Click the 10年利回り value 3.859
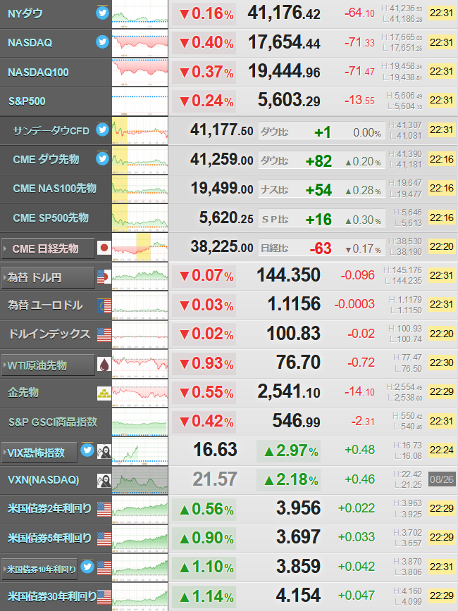Screen dimensions: 458x611 coord(298,566)
